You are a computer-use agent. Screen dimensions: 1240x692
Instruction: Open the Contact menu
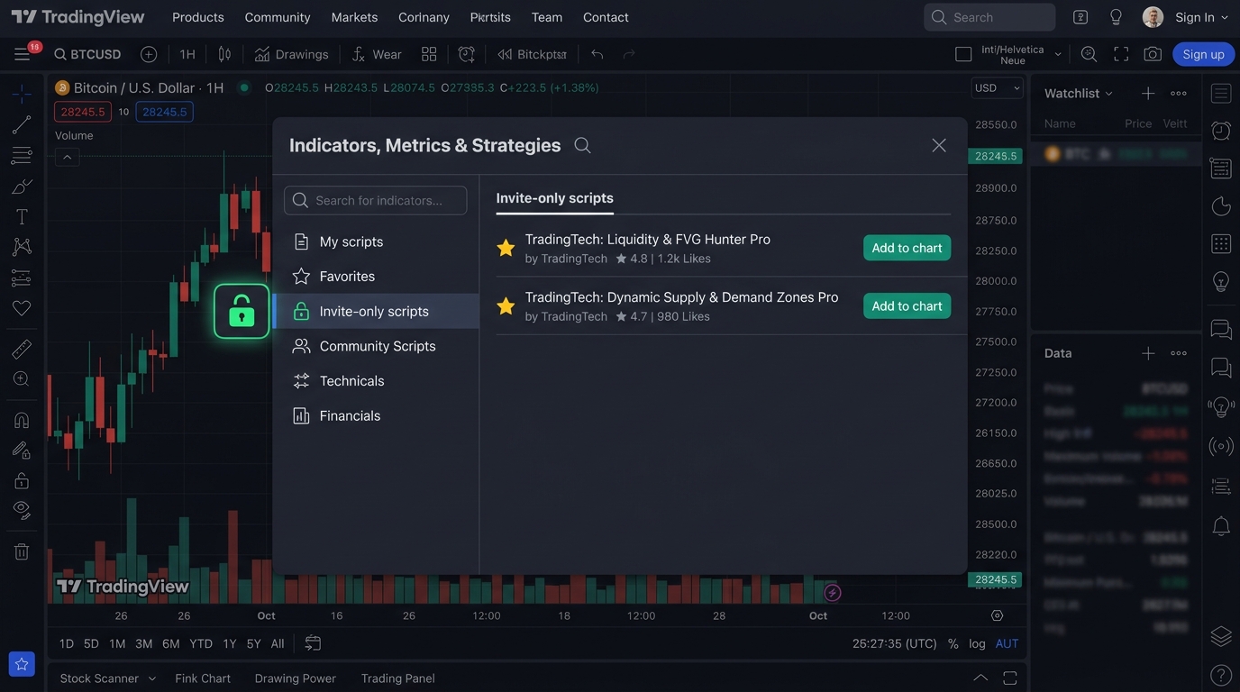(x=606, y=17)
